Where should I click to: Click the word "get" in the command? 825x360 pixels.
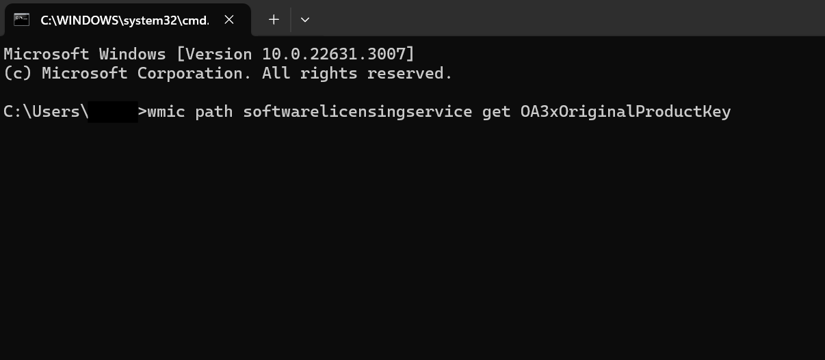[x=496, y=111]
